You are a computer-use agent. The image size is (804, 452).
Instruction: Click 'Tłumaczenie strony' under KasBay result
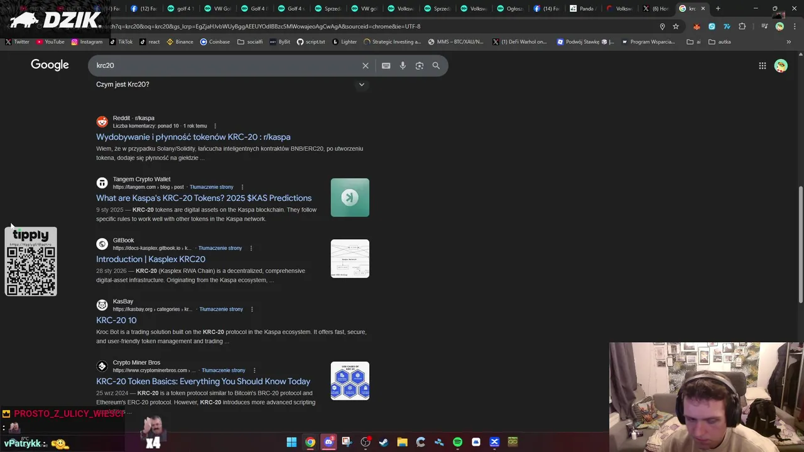[221, 309]
